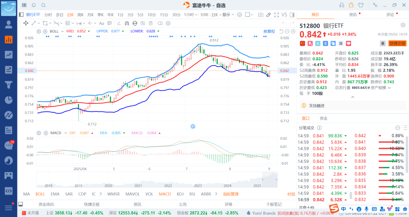Click the 时段 period button
This screenshot has height=217, width=409.
coord(291,194)
